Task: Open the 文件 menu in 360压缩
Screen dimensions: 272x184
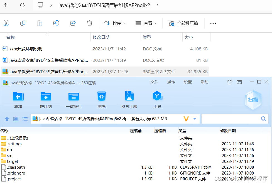Action: click(155, 82)
